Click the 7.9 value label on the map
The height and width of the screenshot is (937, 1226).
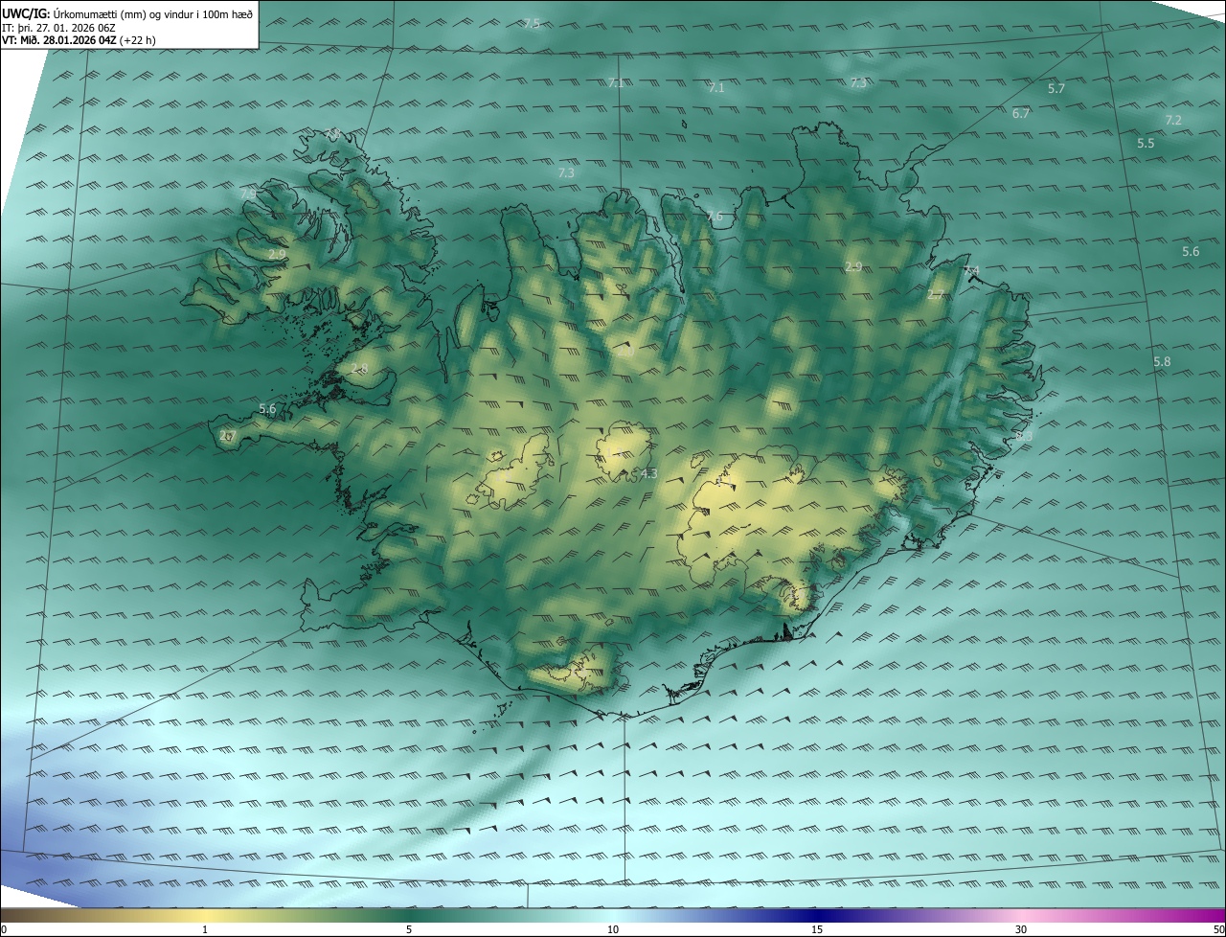tap(247, 194)
